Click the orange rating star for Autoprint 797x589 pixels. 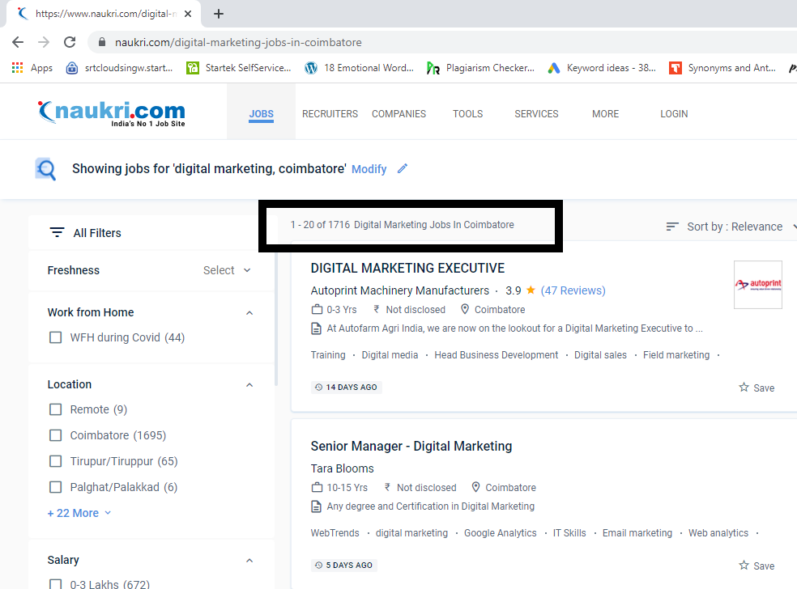531,290
